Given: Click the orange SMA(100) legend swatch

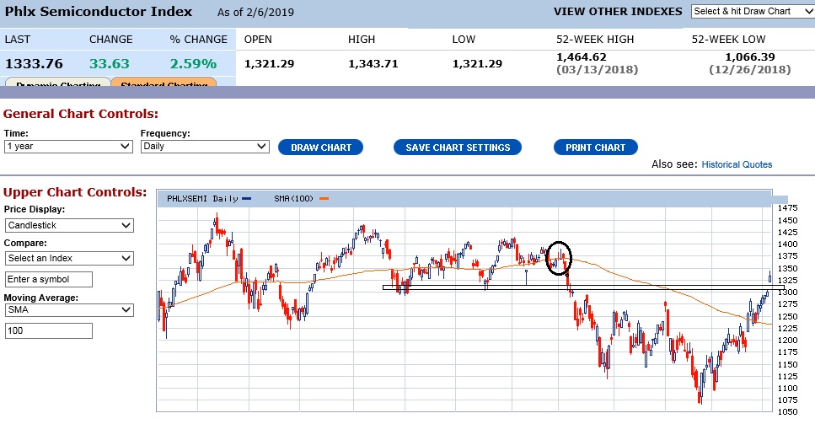Looking at the screenshot, I should click(x=324, y=199).
